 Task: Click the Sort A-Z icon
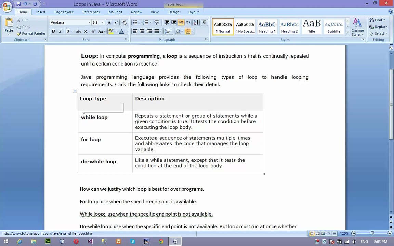pyautogui.click(x=196, y=22)
